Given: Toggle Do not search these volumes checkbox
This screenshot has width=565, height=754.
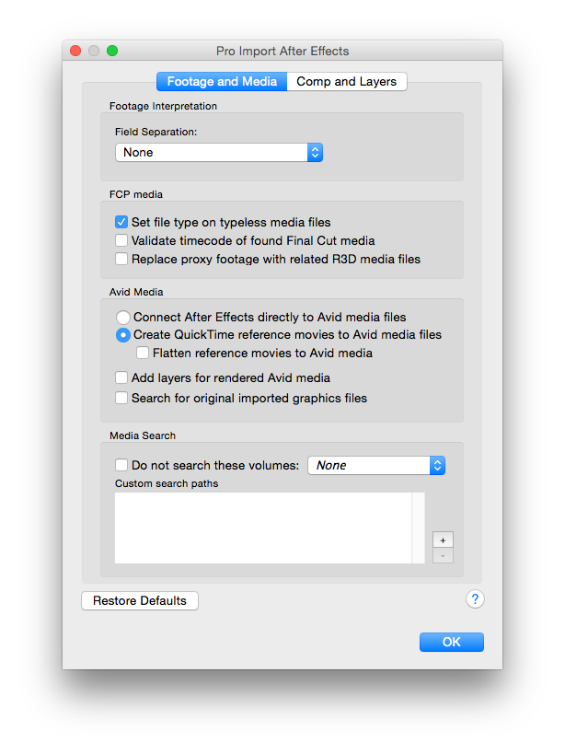Looking at the screenshot, I should point(121,465).
